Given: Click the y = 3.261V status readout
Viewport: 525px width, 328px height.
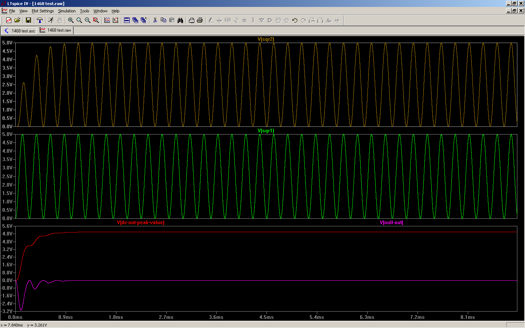Looking at the screenshot, I should (x=37, y=325).
